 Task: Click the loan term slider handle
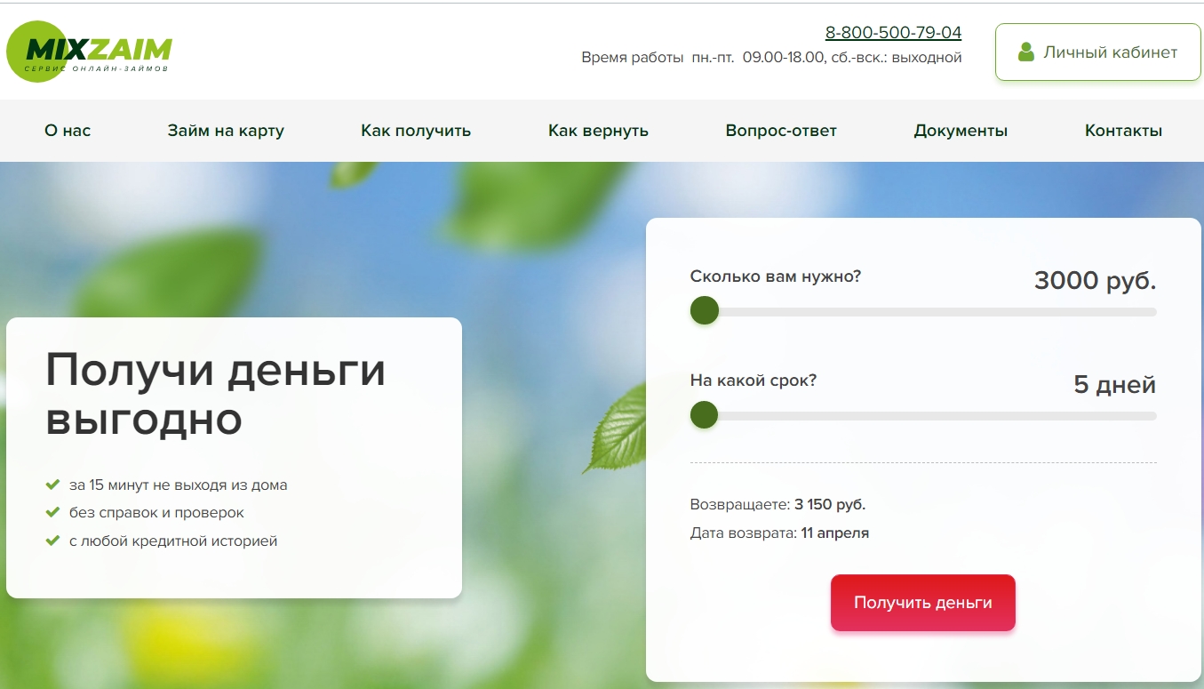705,415
